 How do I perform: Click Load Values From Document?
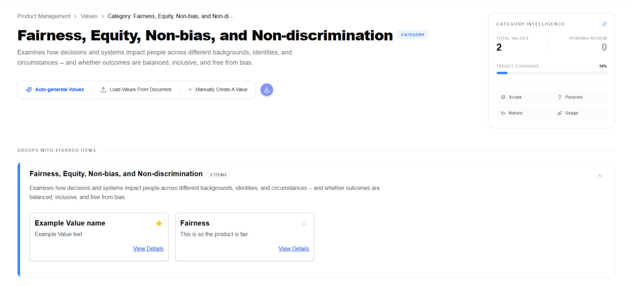[x=136, y=90]
